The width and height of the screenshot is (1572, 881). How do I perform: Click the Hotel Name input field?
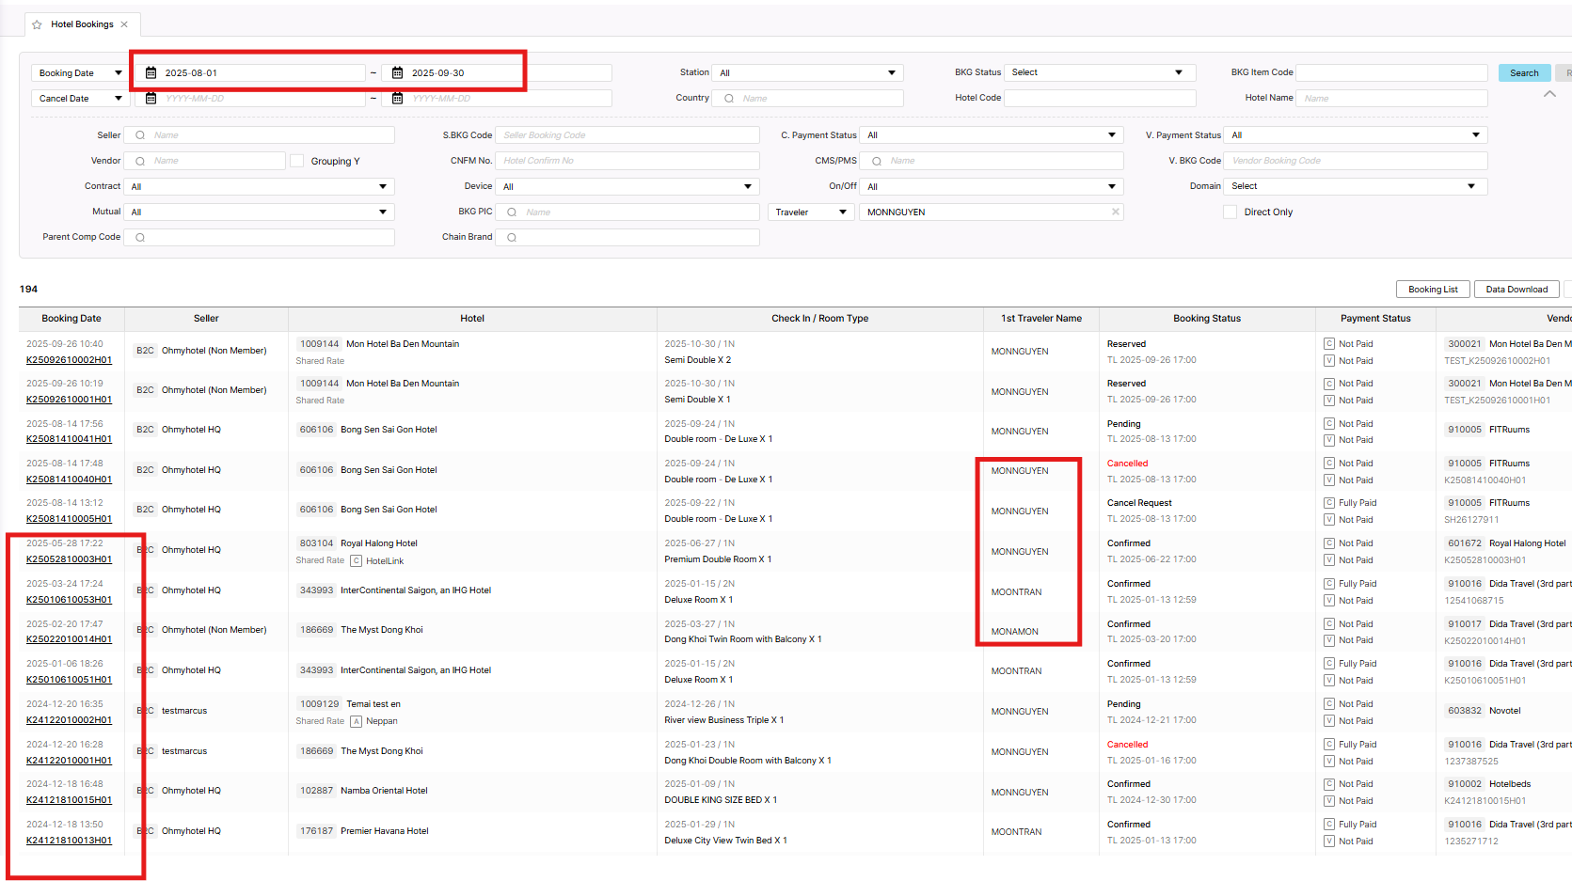[1390, 99]
